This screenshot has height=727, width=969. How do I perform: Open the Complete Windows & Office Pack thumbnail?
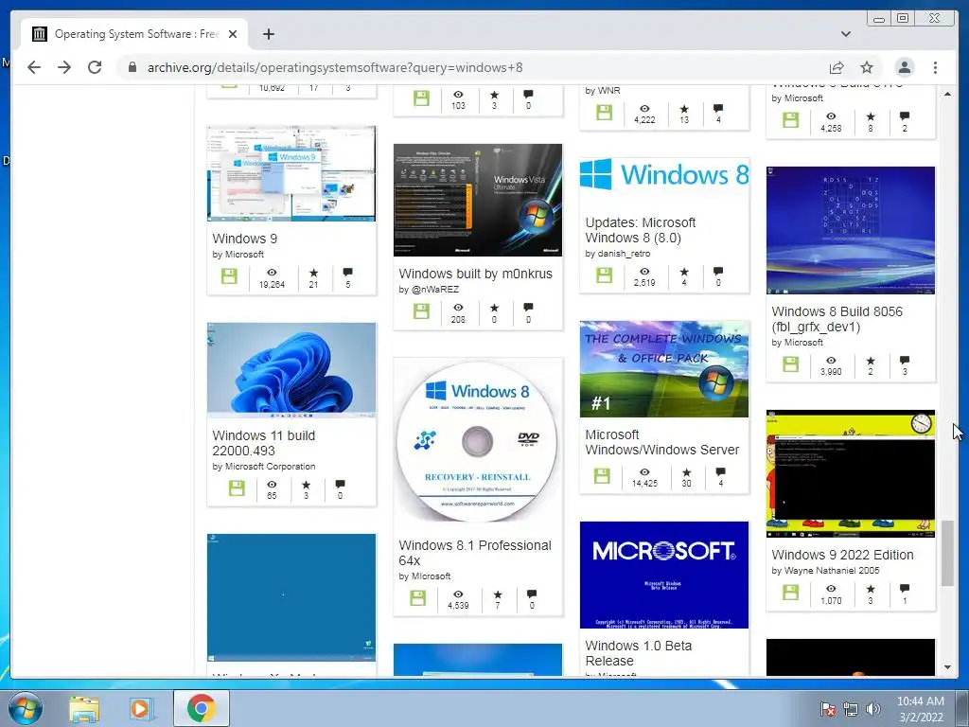pos(664,369)
